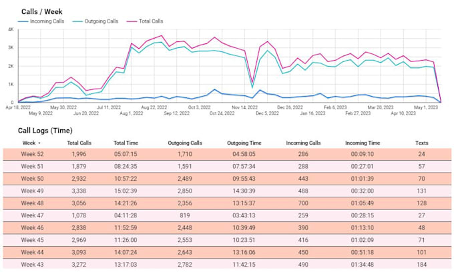Screen dimensions: 454x276
Task: Sort table by Total Calls column header
Action: click(x=79, y=143)
